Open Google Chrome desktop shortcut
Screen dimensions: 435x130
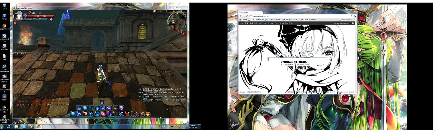(5, 26)
